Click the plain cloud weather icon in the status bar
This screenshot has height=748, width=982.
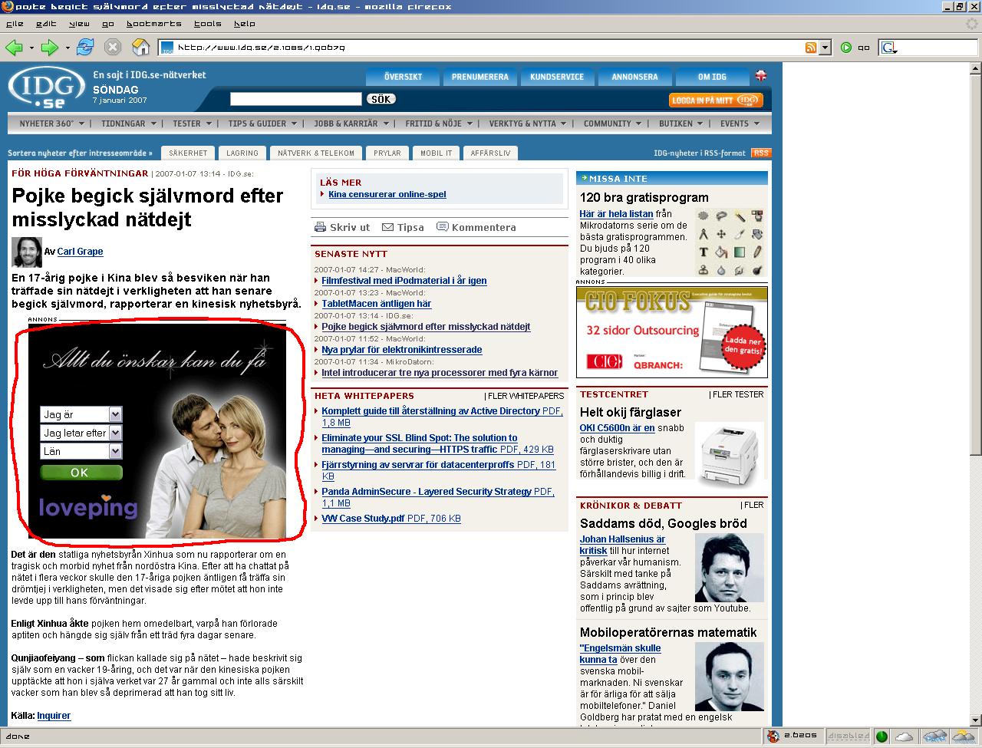905,736
